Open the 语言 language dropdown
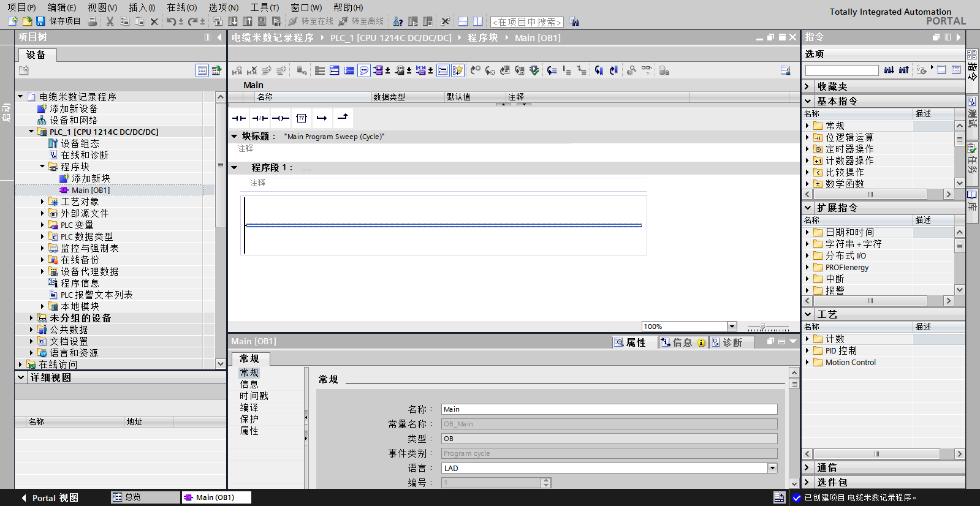Viewport: 980px width, 506px height. pos(772,468)
